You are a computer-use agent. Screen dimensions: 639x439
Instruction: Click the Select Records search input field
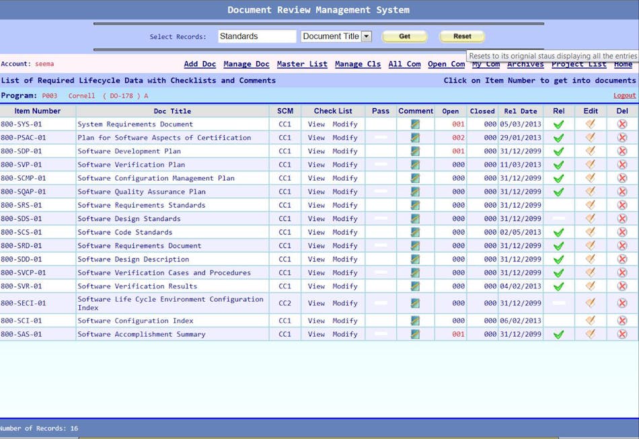(258, 36)
